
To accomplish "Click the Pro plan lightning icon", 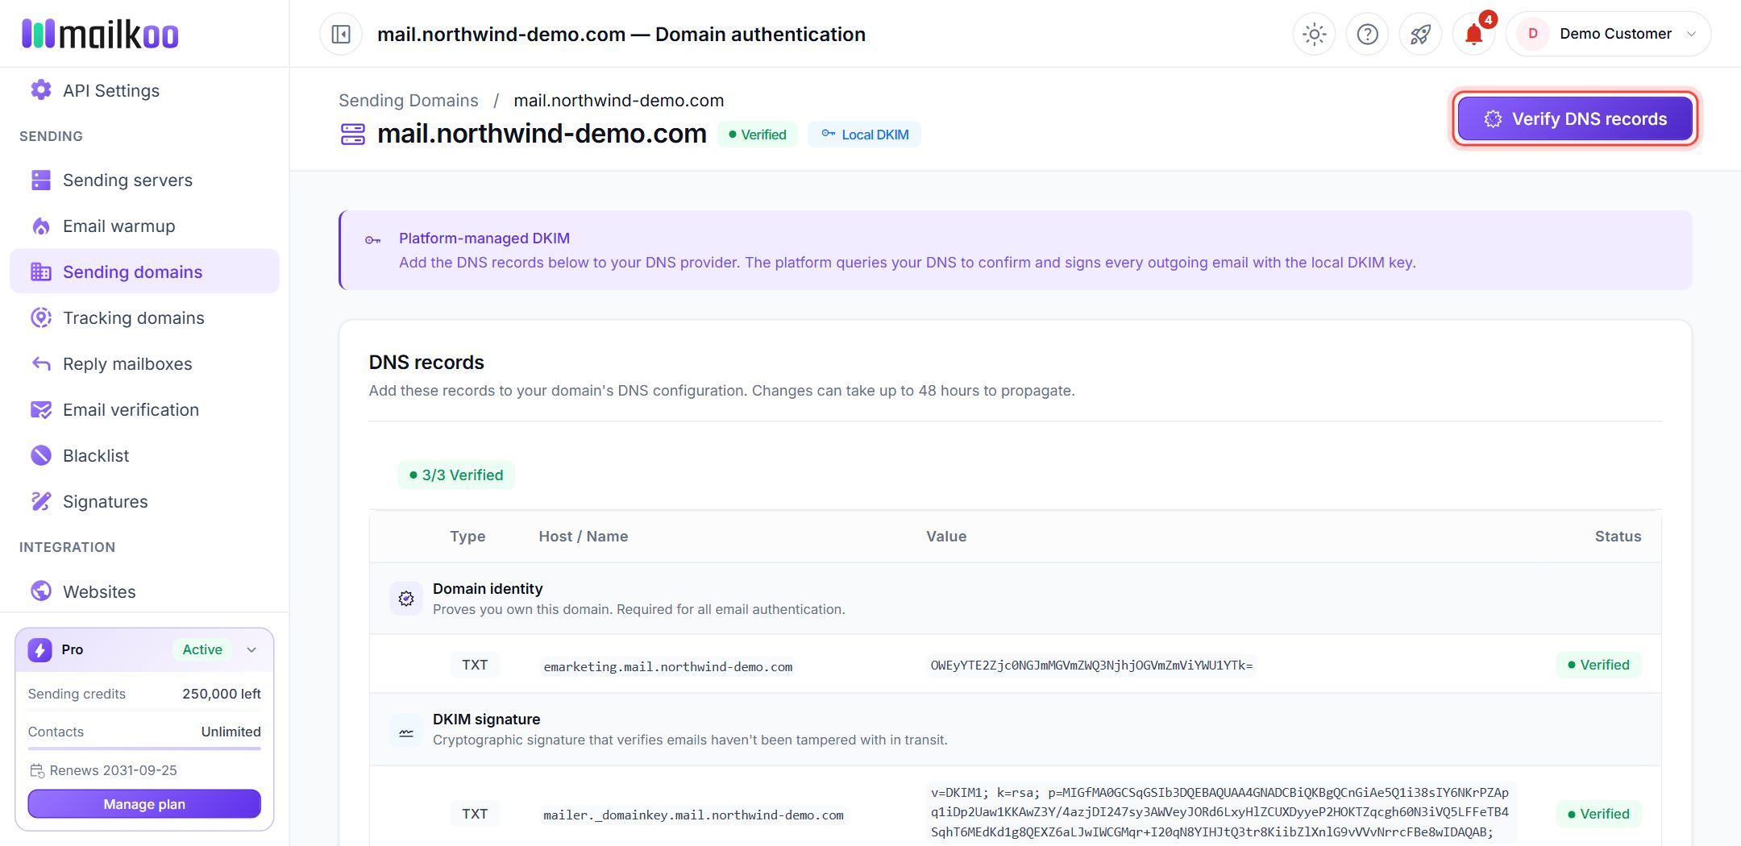I will (39, 649).
